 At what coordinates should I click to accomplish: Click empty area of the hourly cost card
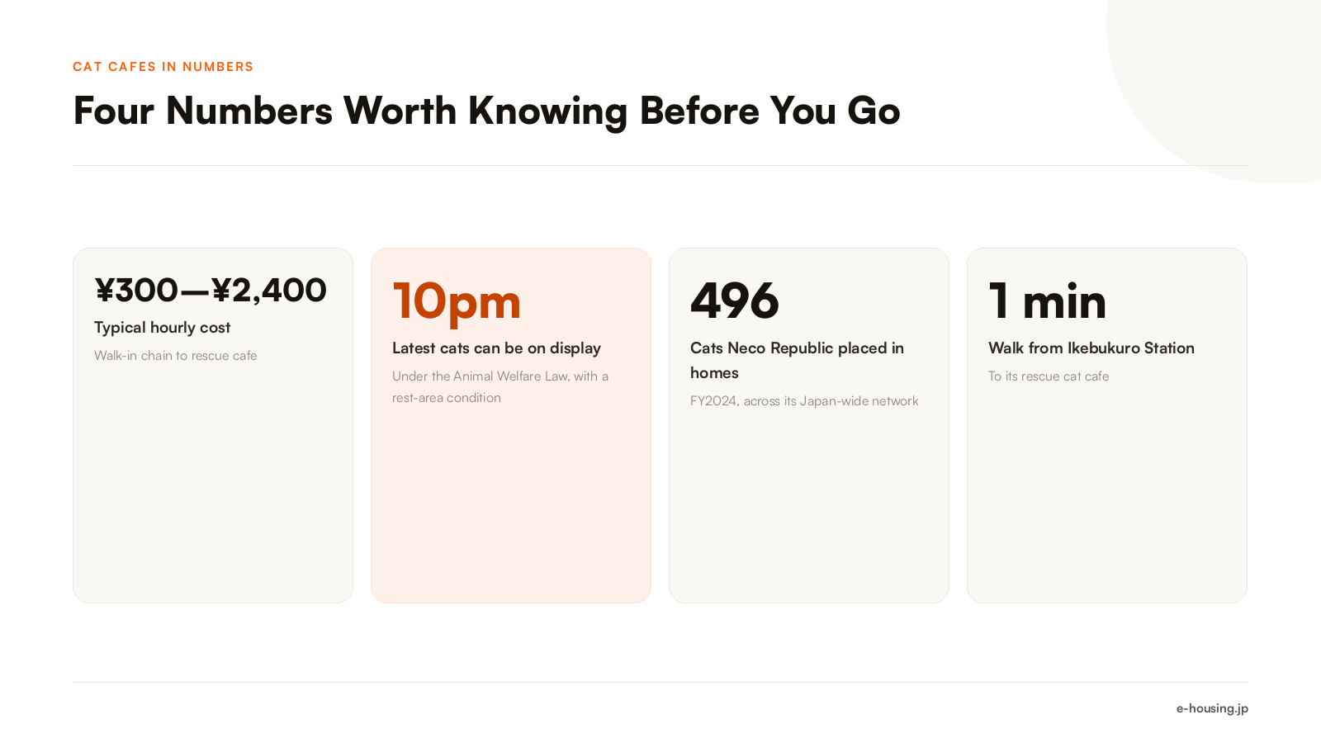[213, 487]
